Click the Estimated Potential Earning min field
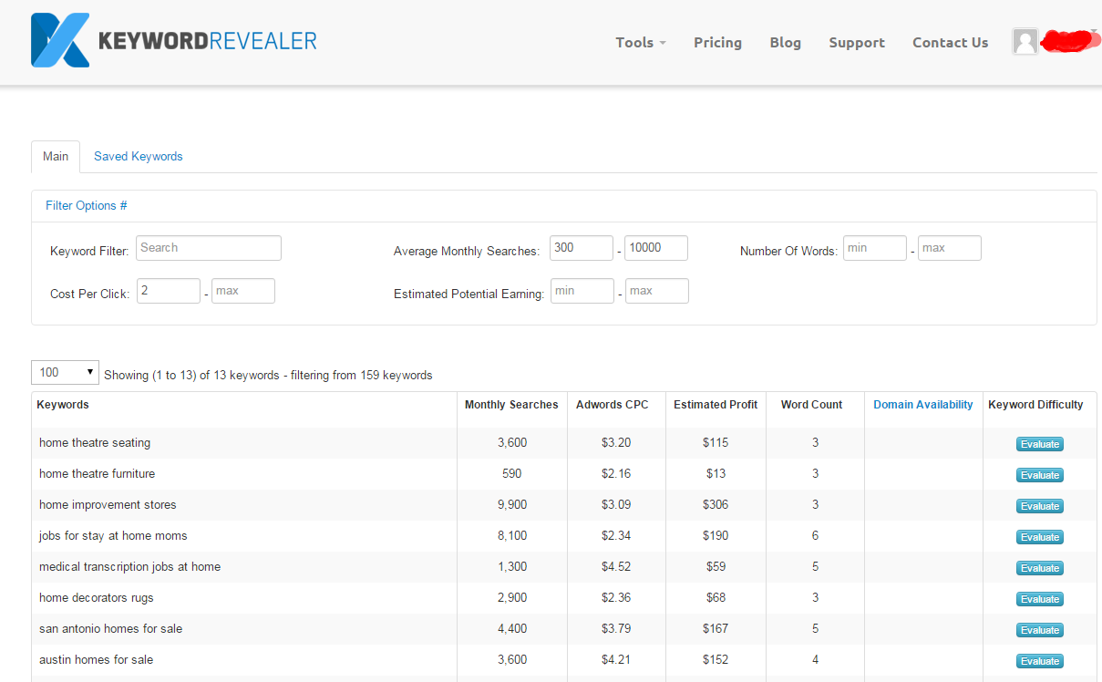The width and height of the screenshot is (1102, 682). (582, 290)
